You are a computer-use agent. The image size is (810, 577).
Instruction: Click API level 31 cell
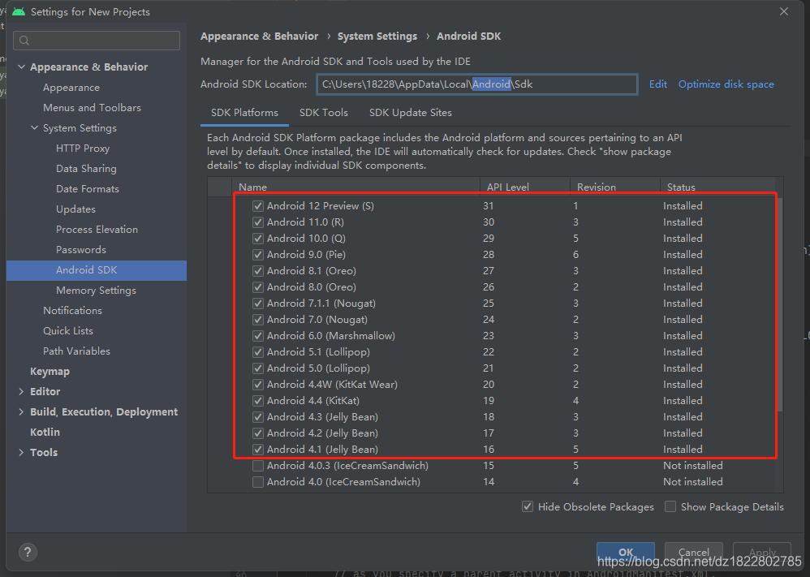click(x=488, y=206)
